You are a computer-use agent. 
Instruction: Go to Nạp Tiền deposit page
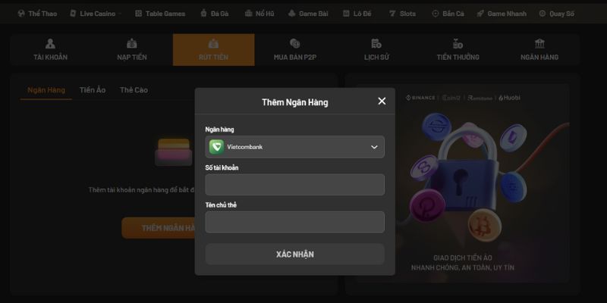132,49
